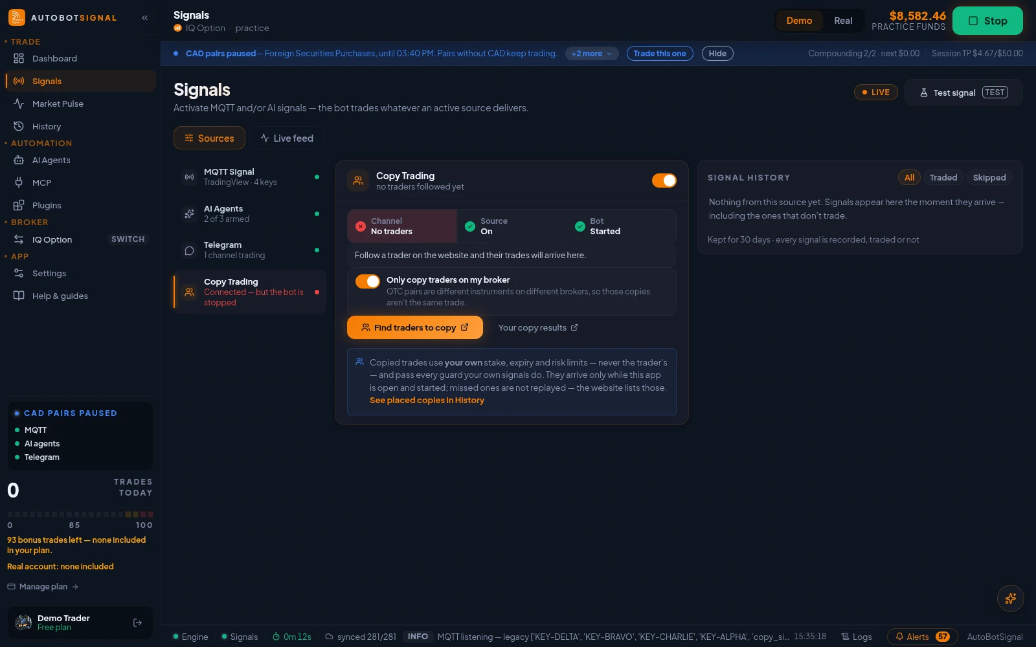
Task: Click the 'Trade this one' button
Action: [660, 54]
